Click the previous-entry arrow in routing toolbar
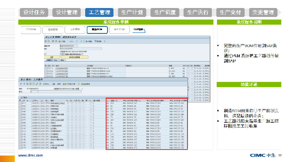This screenshot has width=289, height=162. (x=22, y=84)
